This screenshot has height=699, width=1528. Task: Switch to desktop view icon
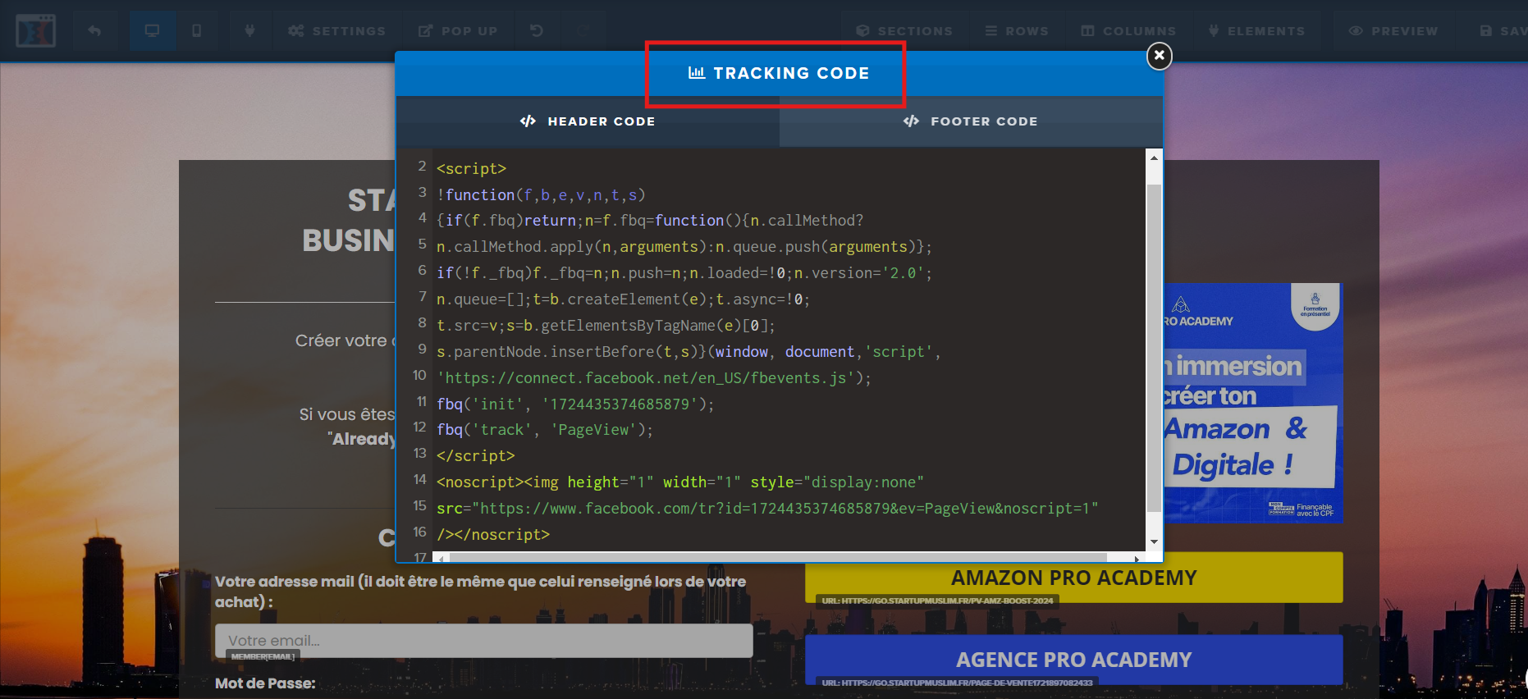[152, 30]
